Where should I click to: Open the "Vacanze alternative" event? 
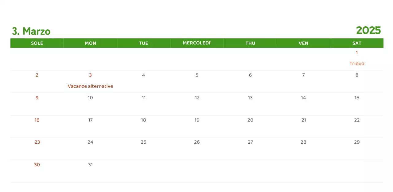coord(90,86)
